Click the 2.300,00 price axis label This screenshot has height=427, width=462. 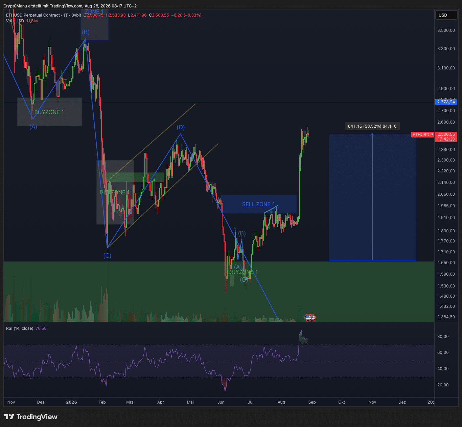click(446, 160)
